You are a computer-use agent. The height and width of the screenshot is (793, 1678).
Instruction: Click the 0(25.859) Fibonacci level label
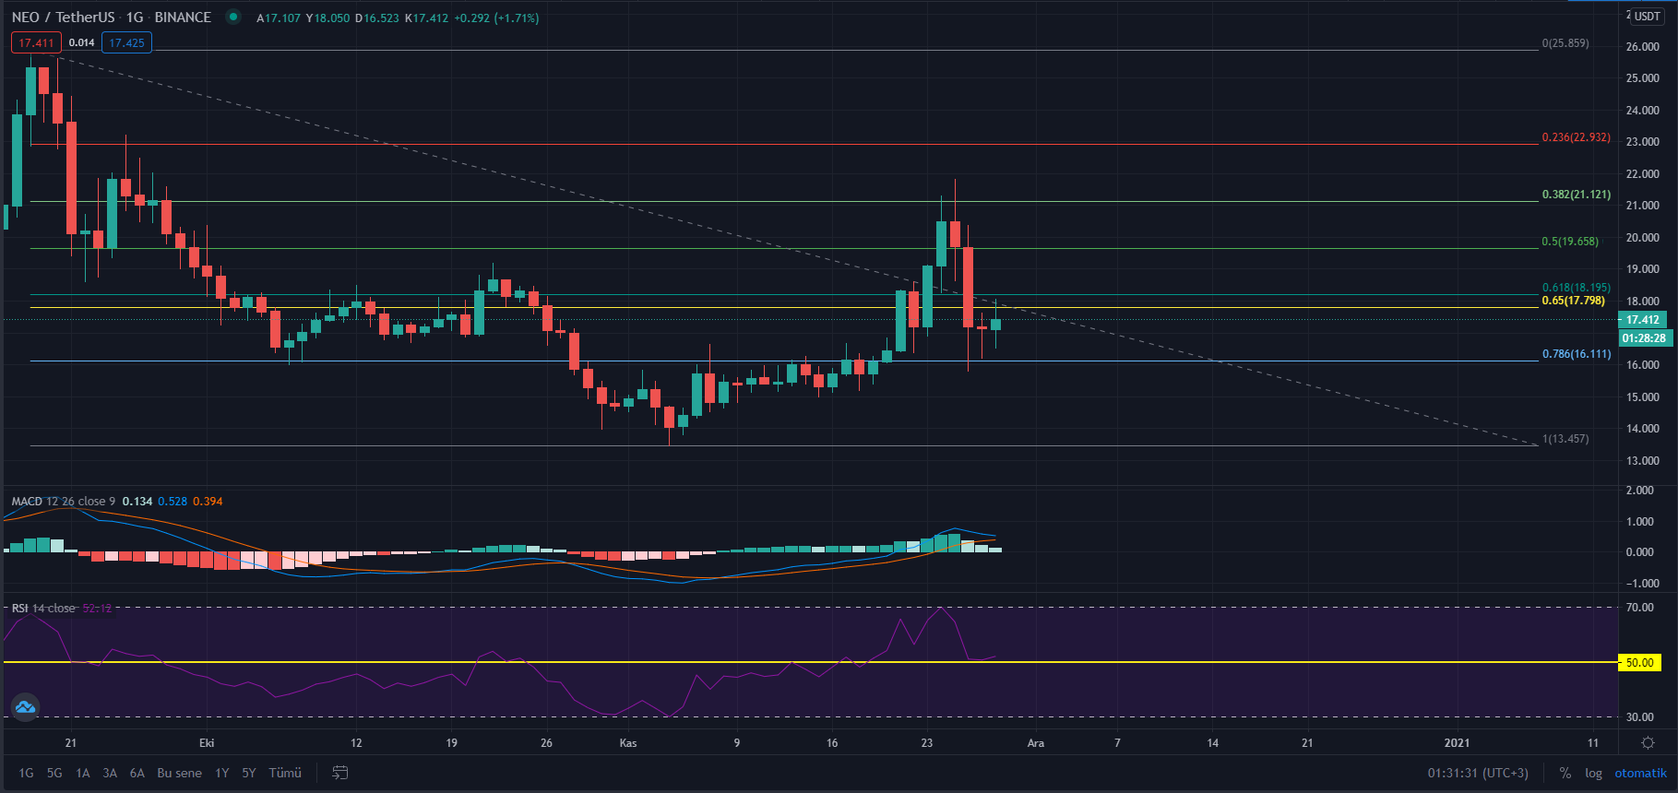coord(1565,43)
